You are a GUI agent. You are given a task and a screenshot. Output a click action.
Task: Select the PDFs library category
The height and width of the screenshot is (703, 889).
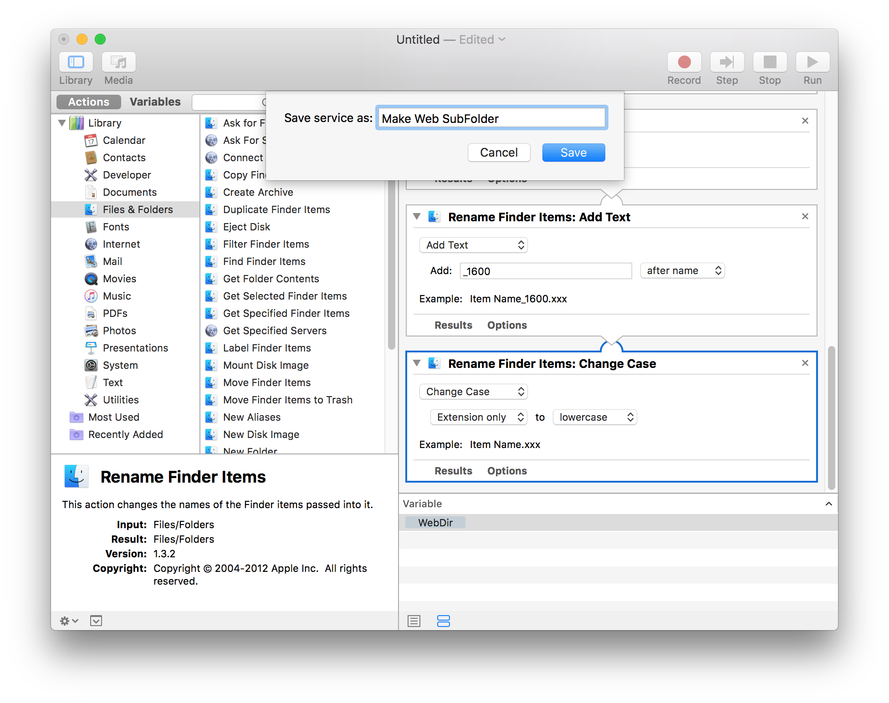point(115,313)
